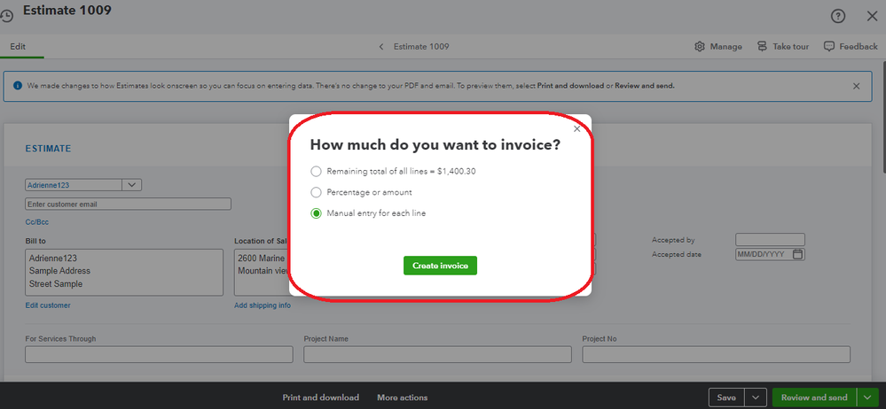Viewport: 886px width, 409px height.
Task: Open the help question mark icon
Action: [x=838, y=16]
